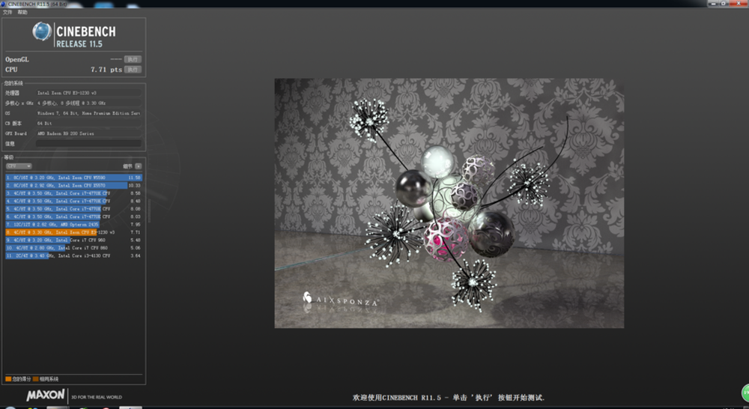The width and height of the screenshot is (749, 409).
Task: Select rank 2 Xeon X5570 entry
Action: click(x=73, y=185)
